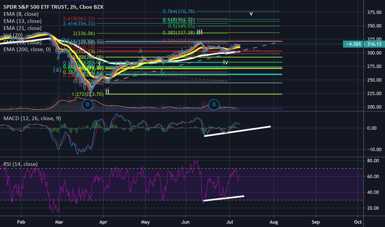Select the wave iii label

click(200, 32)
